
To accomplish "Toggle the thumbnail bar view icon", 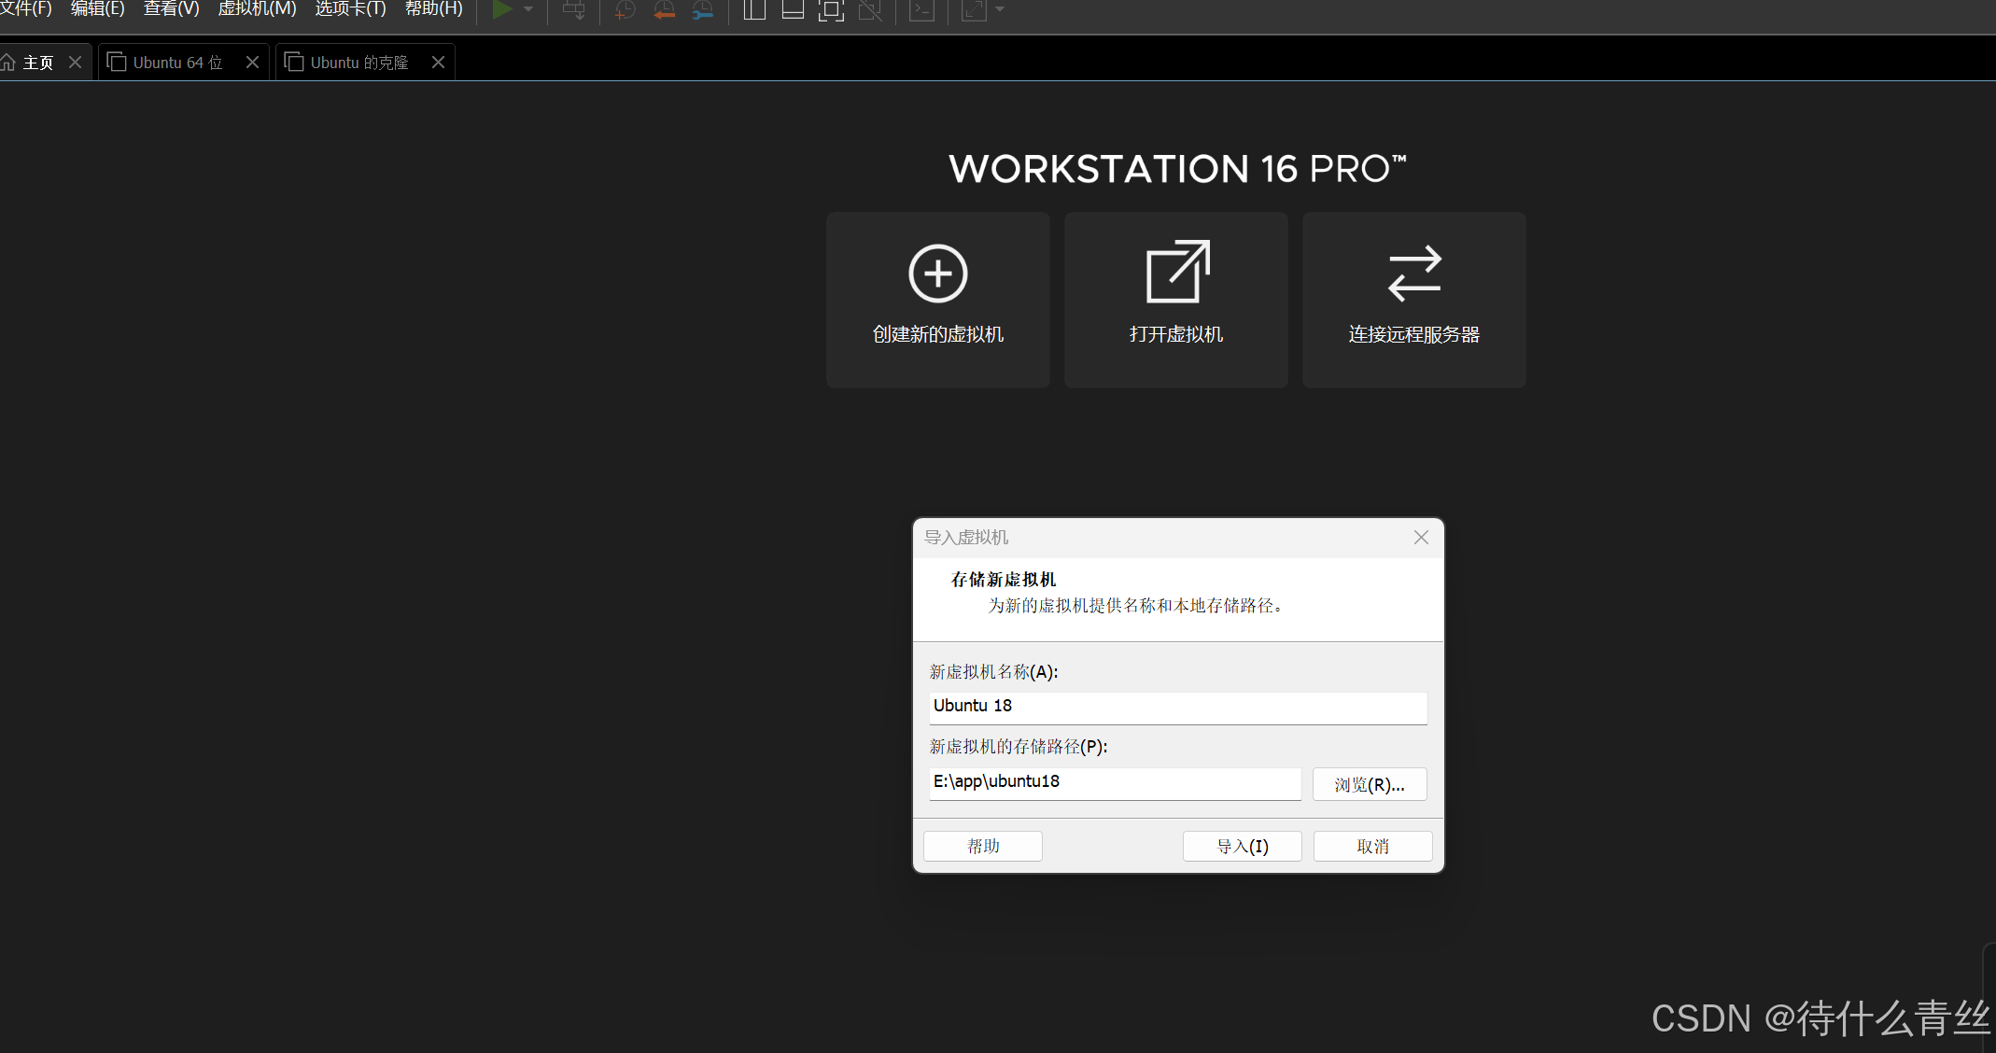I will pos(793,10).
